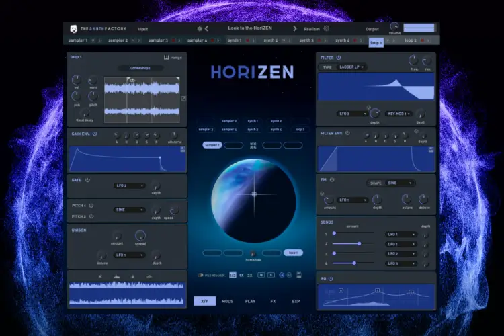Open the Ladder LP filter type dropdown
This screenshot has width=504, height=336.
click(351, 67)
